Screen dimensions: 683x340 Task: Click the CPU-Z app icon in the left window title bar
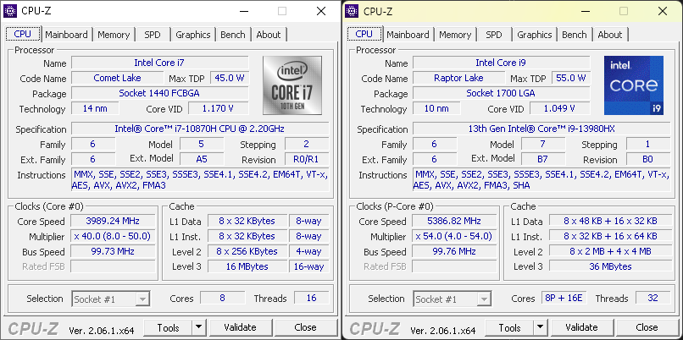pyautogui.click(x=10, y=11)
